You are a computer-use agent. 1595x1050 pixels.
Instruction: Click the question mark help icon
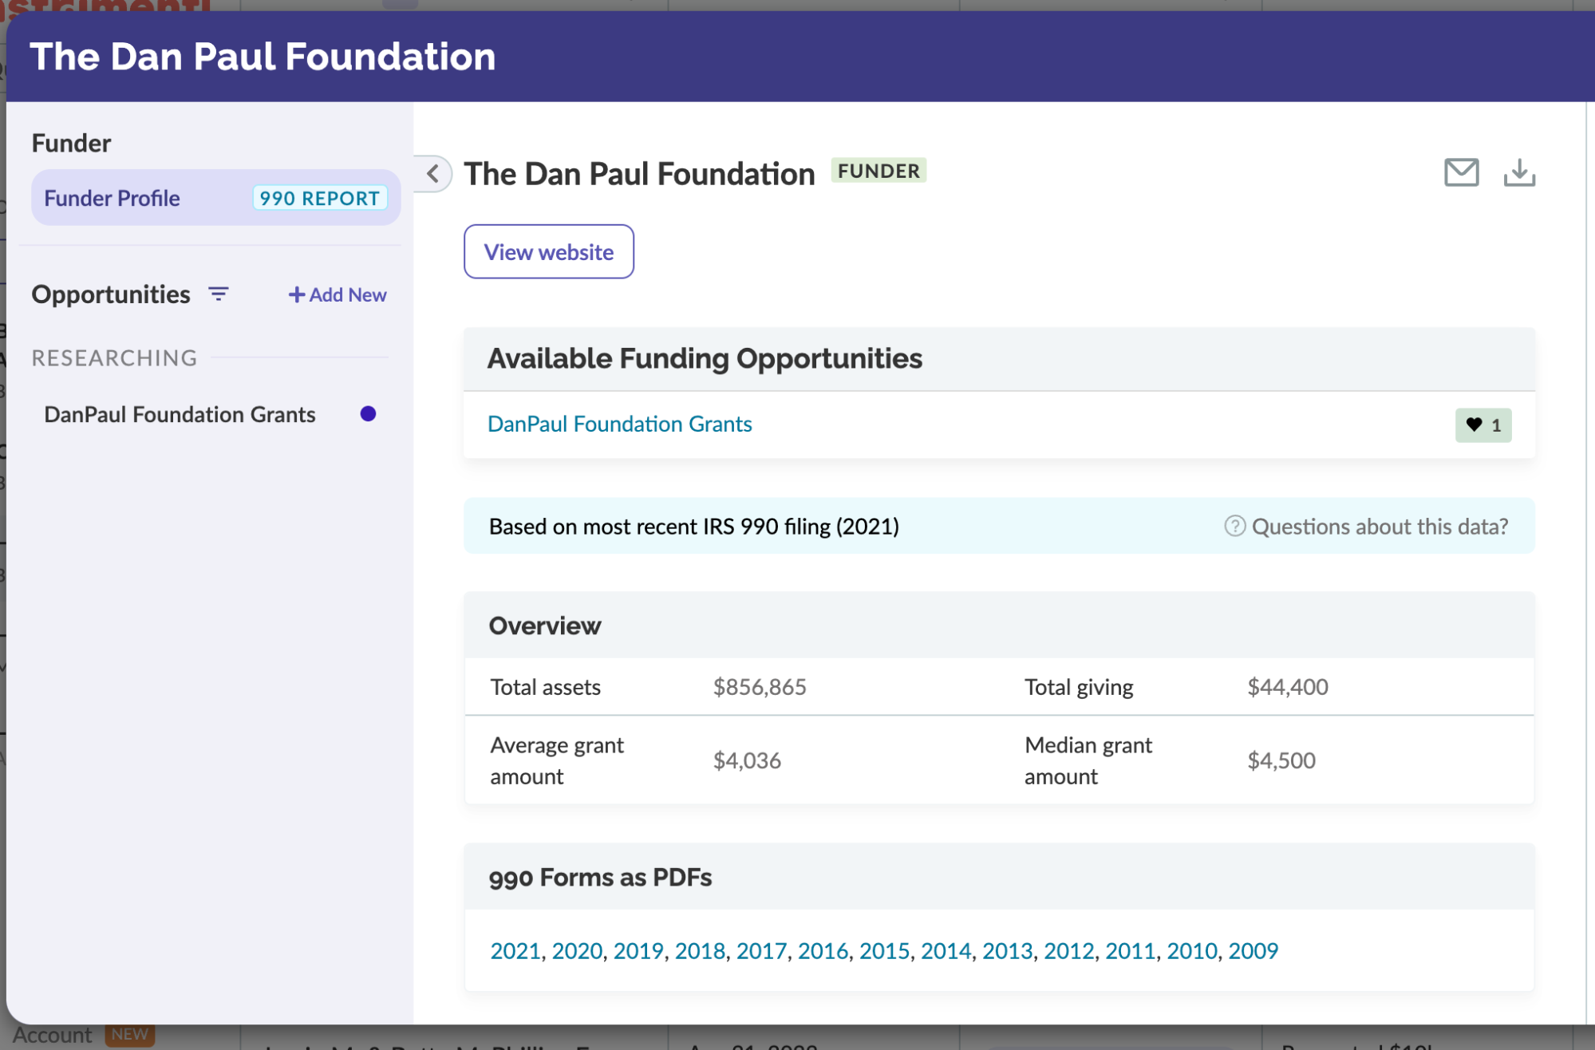coord(1234,527)
